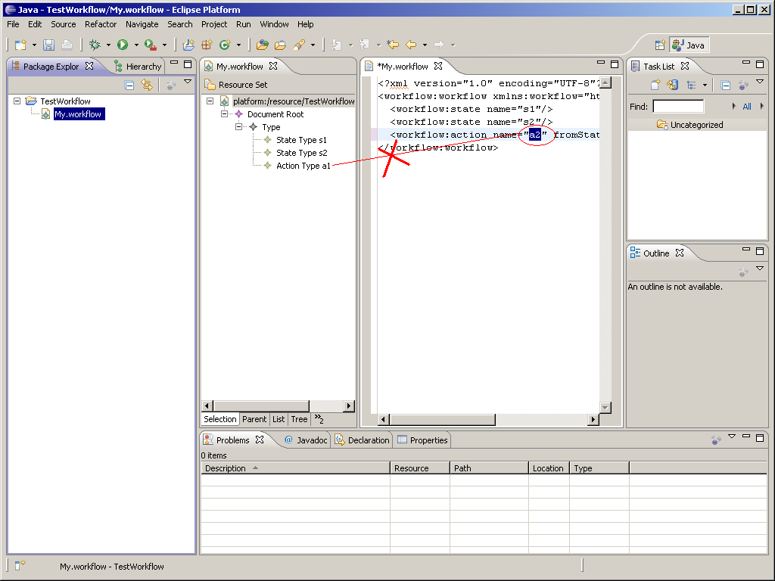Collapse the TestWorkflow project tree node
The height and width of the screenshot is (581, 775).
17,101
